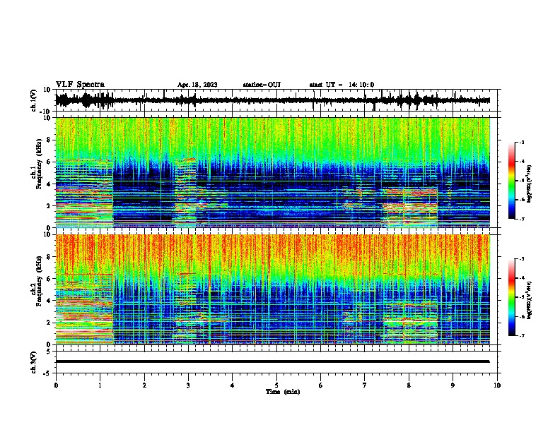Click the Time axis tick label "0"
This screenshot has width=560, height=432.
[56, 385]
